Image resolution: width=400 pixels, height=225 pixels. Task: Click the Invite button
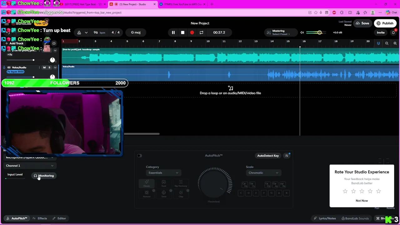[x=381, y=32]
